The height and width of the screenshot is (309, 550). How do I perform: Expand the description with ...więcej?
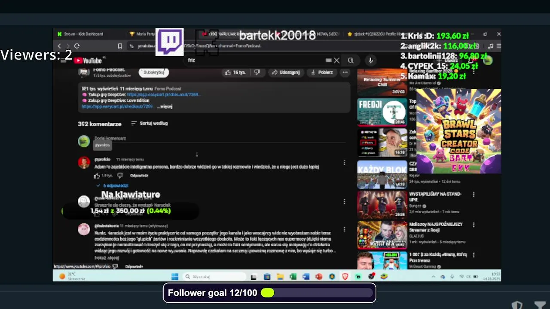tap(165, 106)
